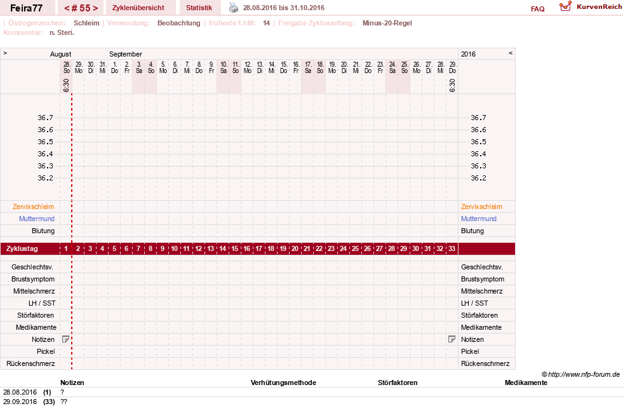
Task: Click the left 36.7 temperature label
Action: [45, 118]
